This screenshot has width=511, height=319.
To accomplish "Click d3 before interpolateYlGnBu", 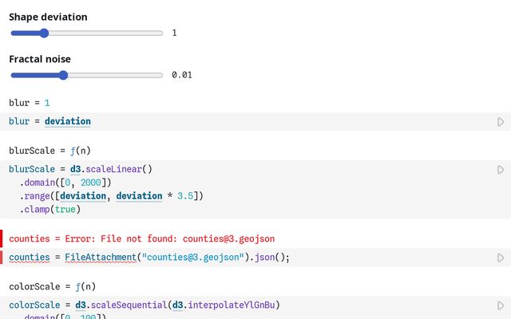I will (184, 305).
